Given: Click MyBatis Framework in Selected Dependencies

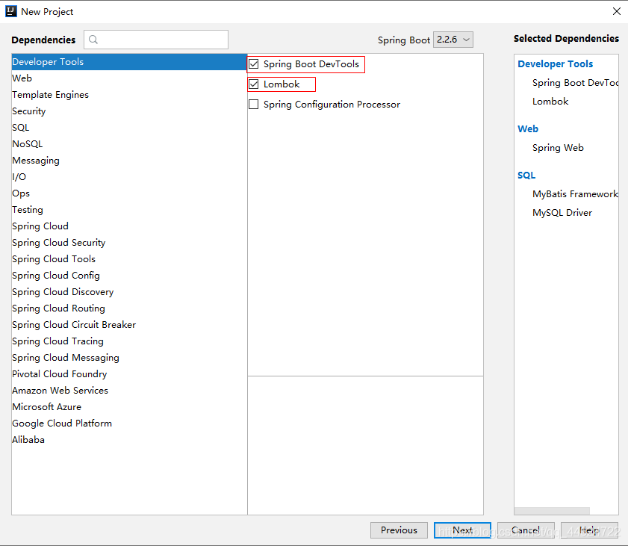Looking at the screenshot, I should [x=574, y=193].
